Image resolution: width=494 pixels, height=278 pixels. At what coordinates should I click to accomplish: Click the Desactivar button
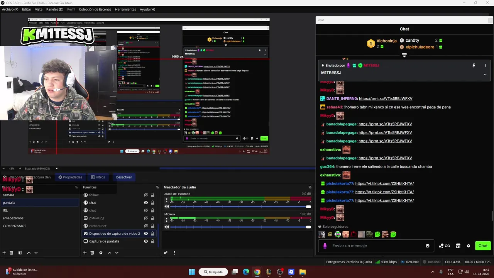tap(124, 177)
